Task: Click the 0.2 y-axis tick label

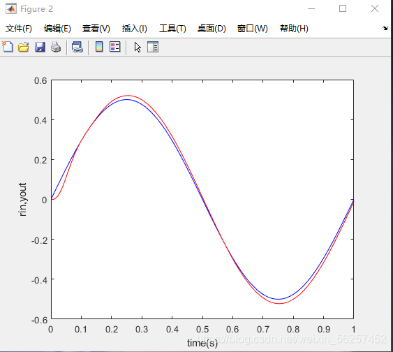Action: tap(40, 160)
